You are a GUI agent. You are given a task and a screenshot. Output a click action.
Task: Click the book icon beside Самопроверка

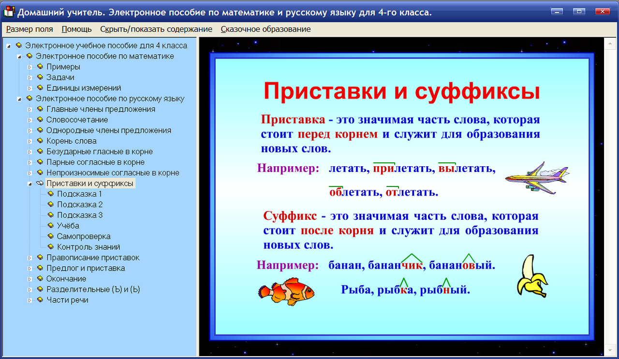50,236
